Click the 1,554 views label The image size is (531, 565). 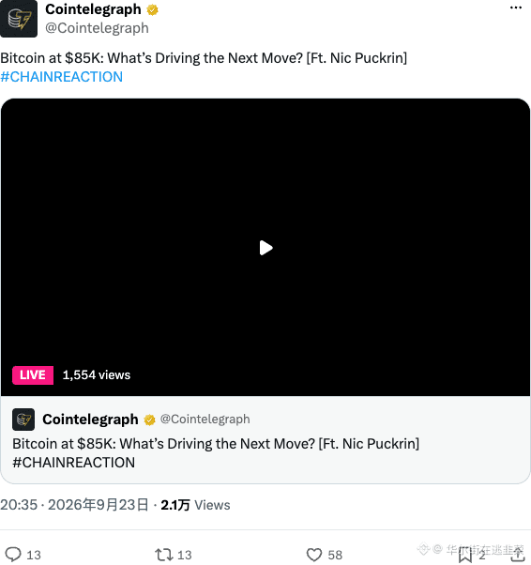click(97, 375)
